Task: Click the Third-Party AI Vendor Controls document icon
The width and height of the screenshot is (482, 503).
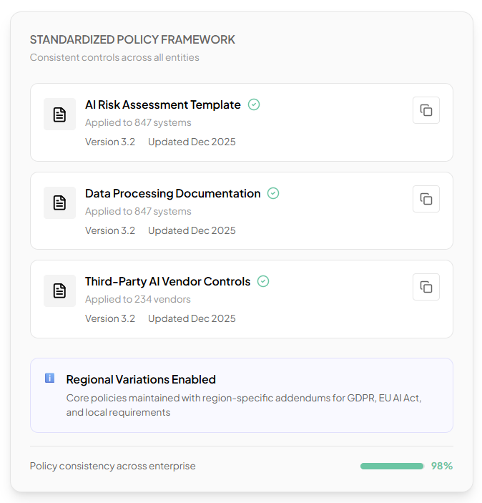Action: pyautogui.click(x=59, y=291)
